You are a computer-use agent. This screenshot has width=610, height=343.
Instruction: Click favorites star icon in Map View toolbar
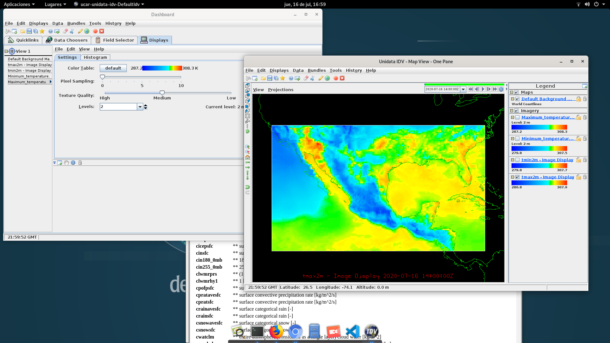(x=282, y=78)
